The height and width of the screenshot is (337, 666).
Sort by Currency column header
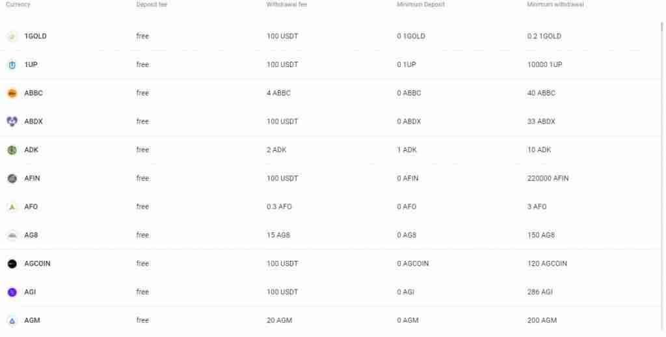pos(18,5)
